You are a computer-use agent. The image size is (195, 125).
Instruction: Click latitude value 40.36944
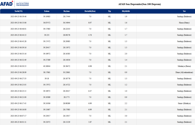(x=47, y=66)
